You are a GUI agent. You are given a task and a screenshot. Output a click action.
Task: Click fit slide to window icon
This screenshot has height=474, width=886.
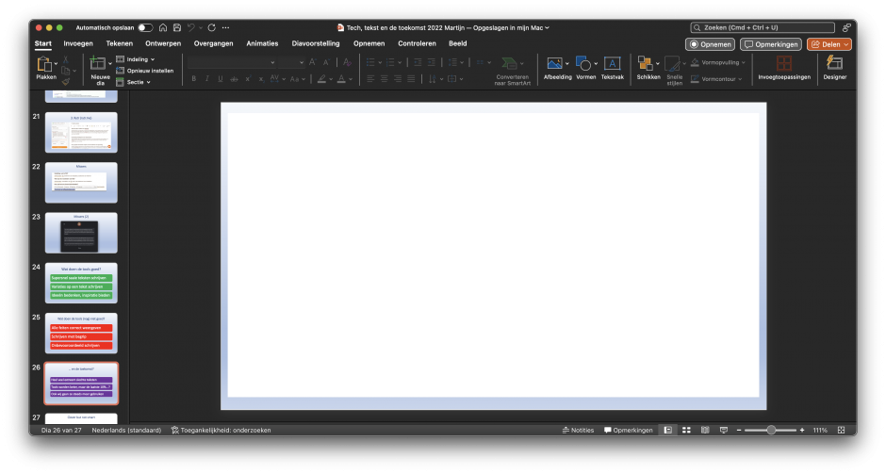click(x=841, y=430)
